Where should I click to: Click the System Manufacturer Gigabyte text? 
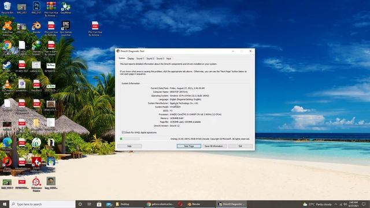click(x=184, y=103)
